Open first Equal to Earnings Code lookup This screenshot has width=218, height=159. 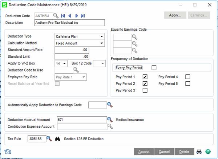click(134, 37)
